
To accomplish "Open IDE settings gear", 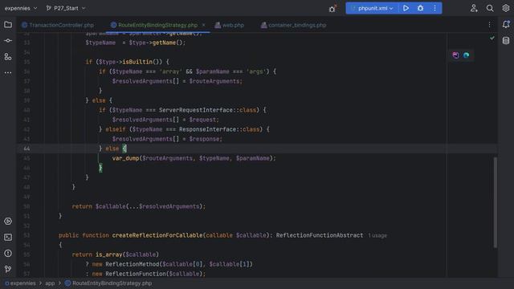I will [506, 8].
